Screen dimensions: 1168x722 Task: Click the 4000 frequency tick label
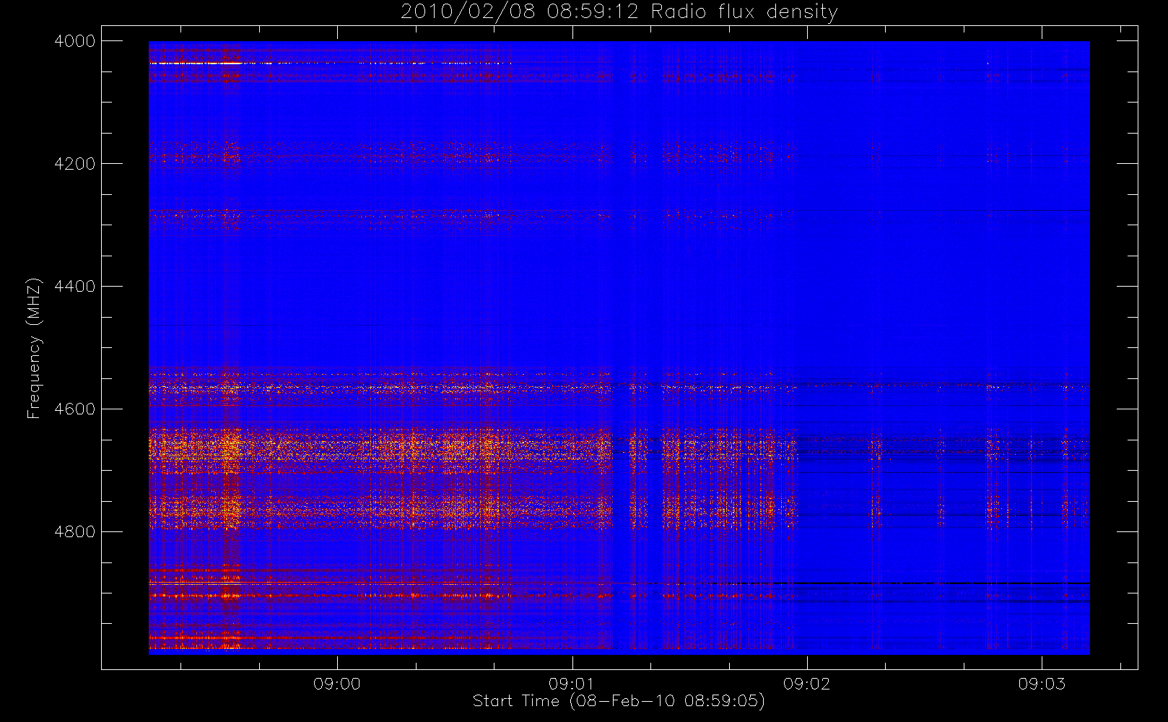[75, 41]
